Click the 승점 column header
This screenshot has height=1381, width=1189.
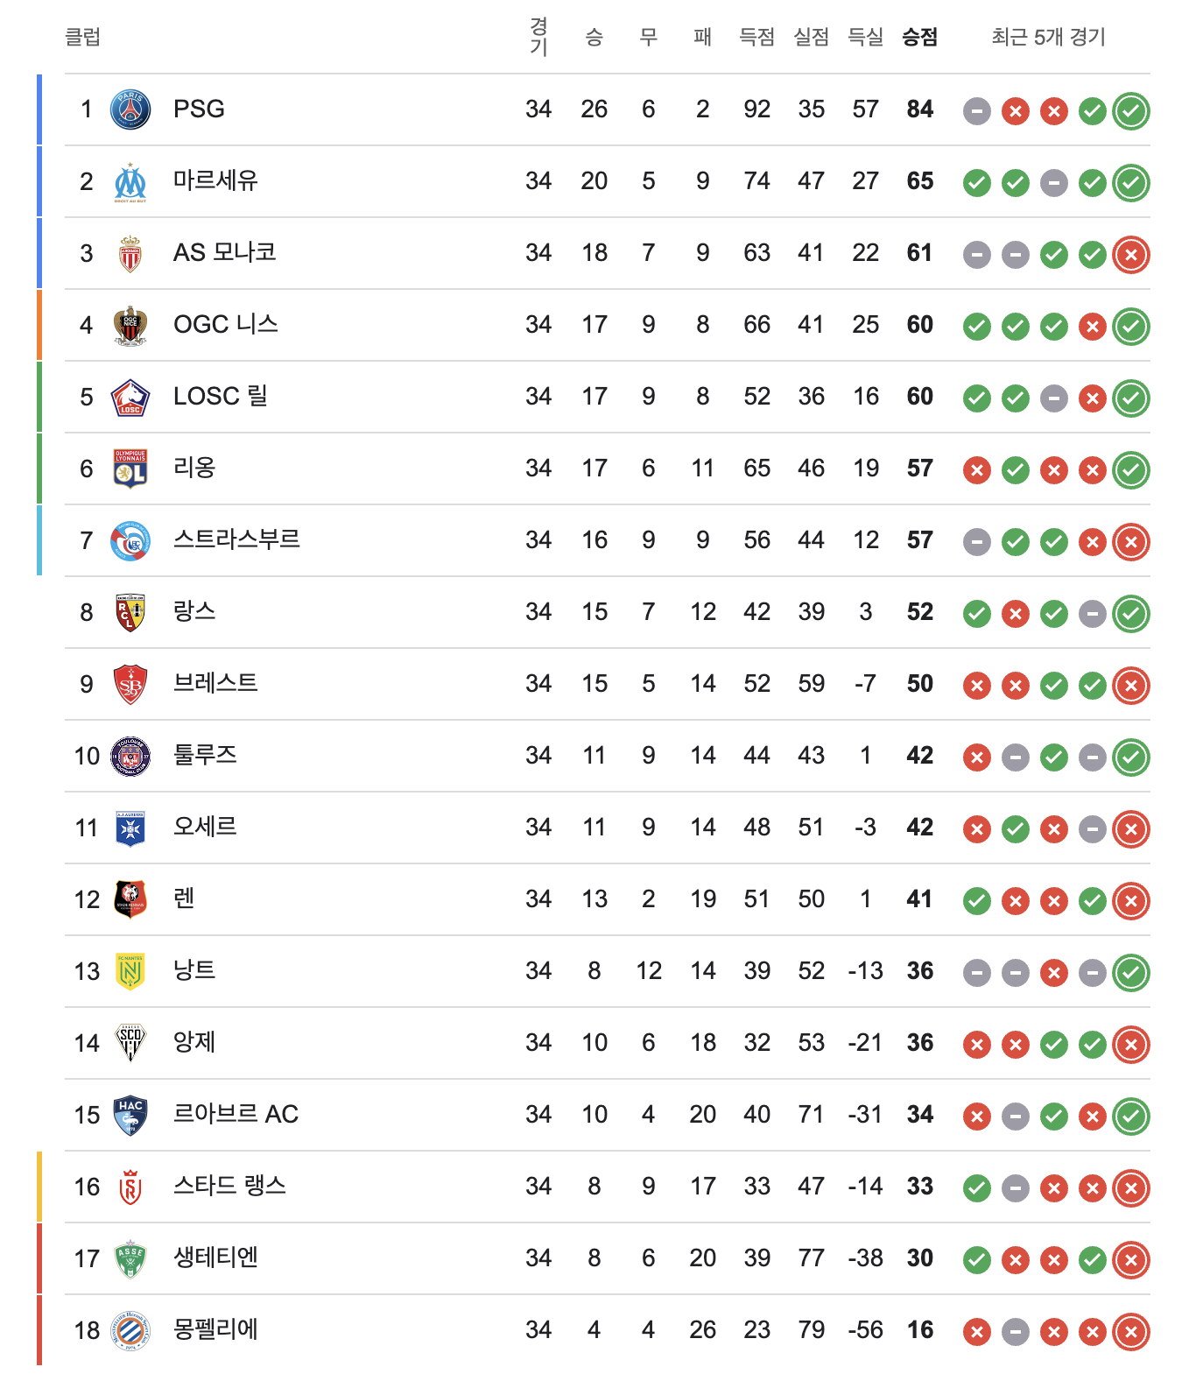click(919, 37)
